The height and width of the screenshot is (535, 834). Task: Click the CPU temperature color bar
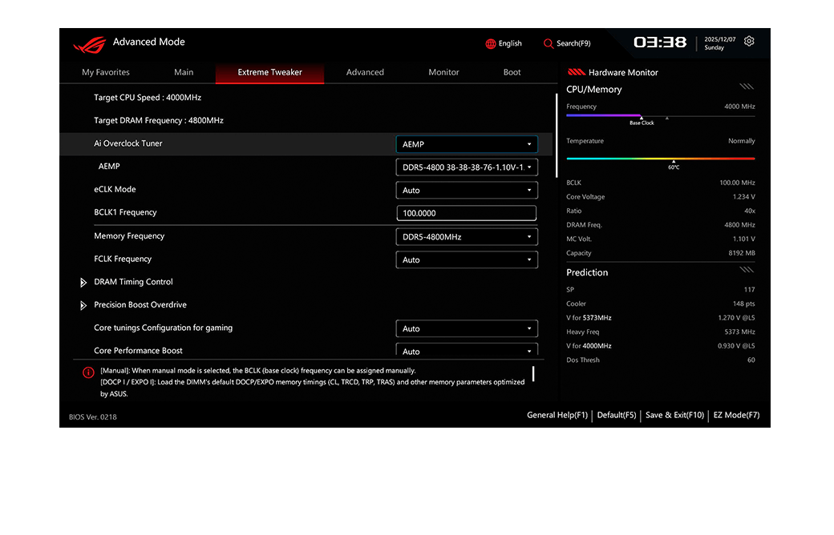pos(660,159)
